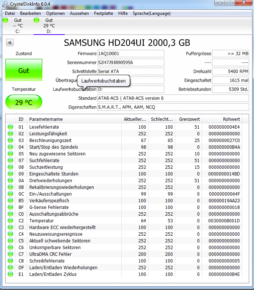The width and height of the screenshot is (254, 290).
Task: Click the Rohwert column header
Action: point(222,119)
